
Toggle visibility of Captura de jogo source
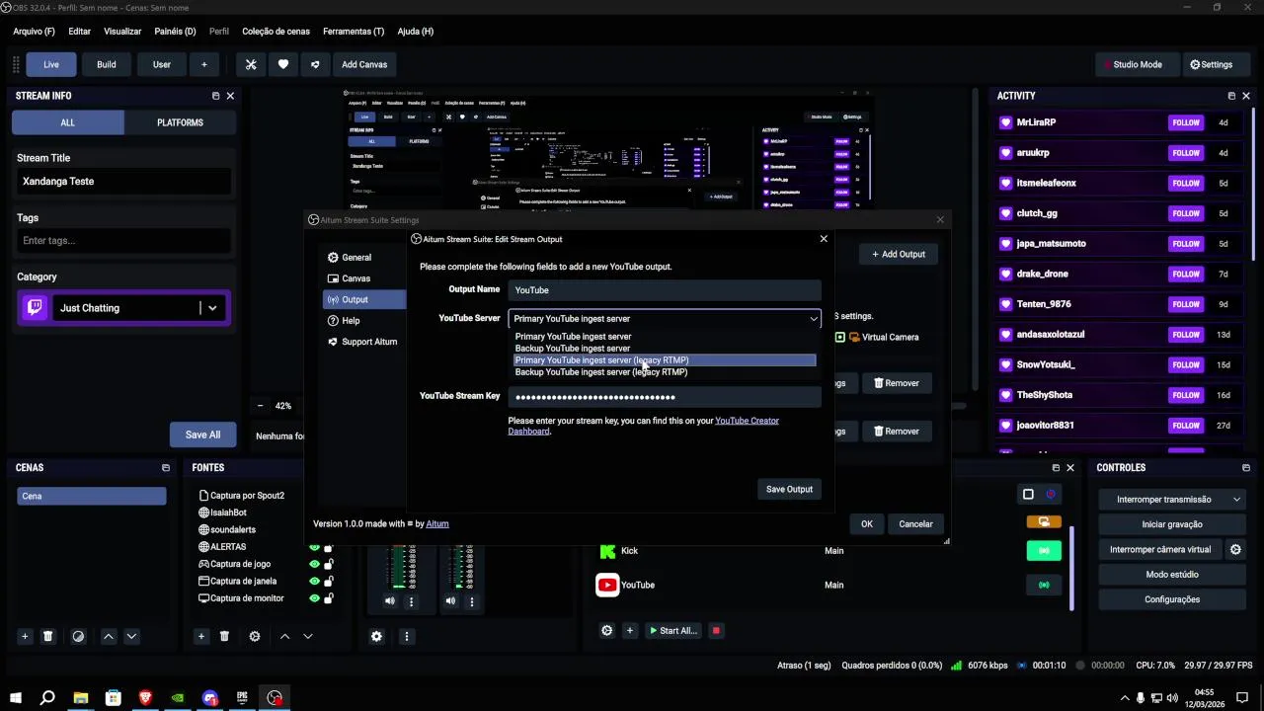(314, 564)
